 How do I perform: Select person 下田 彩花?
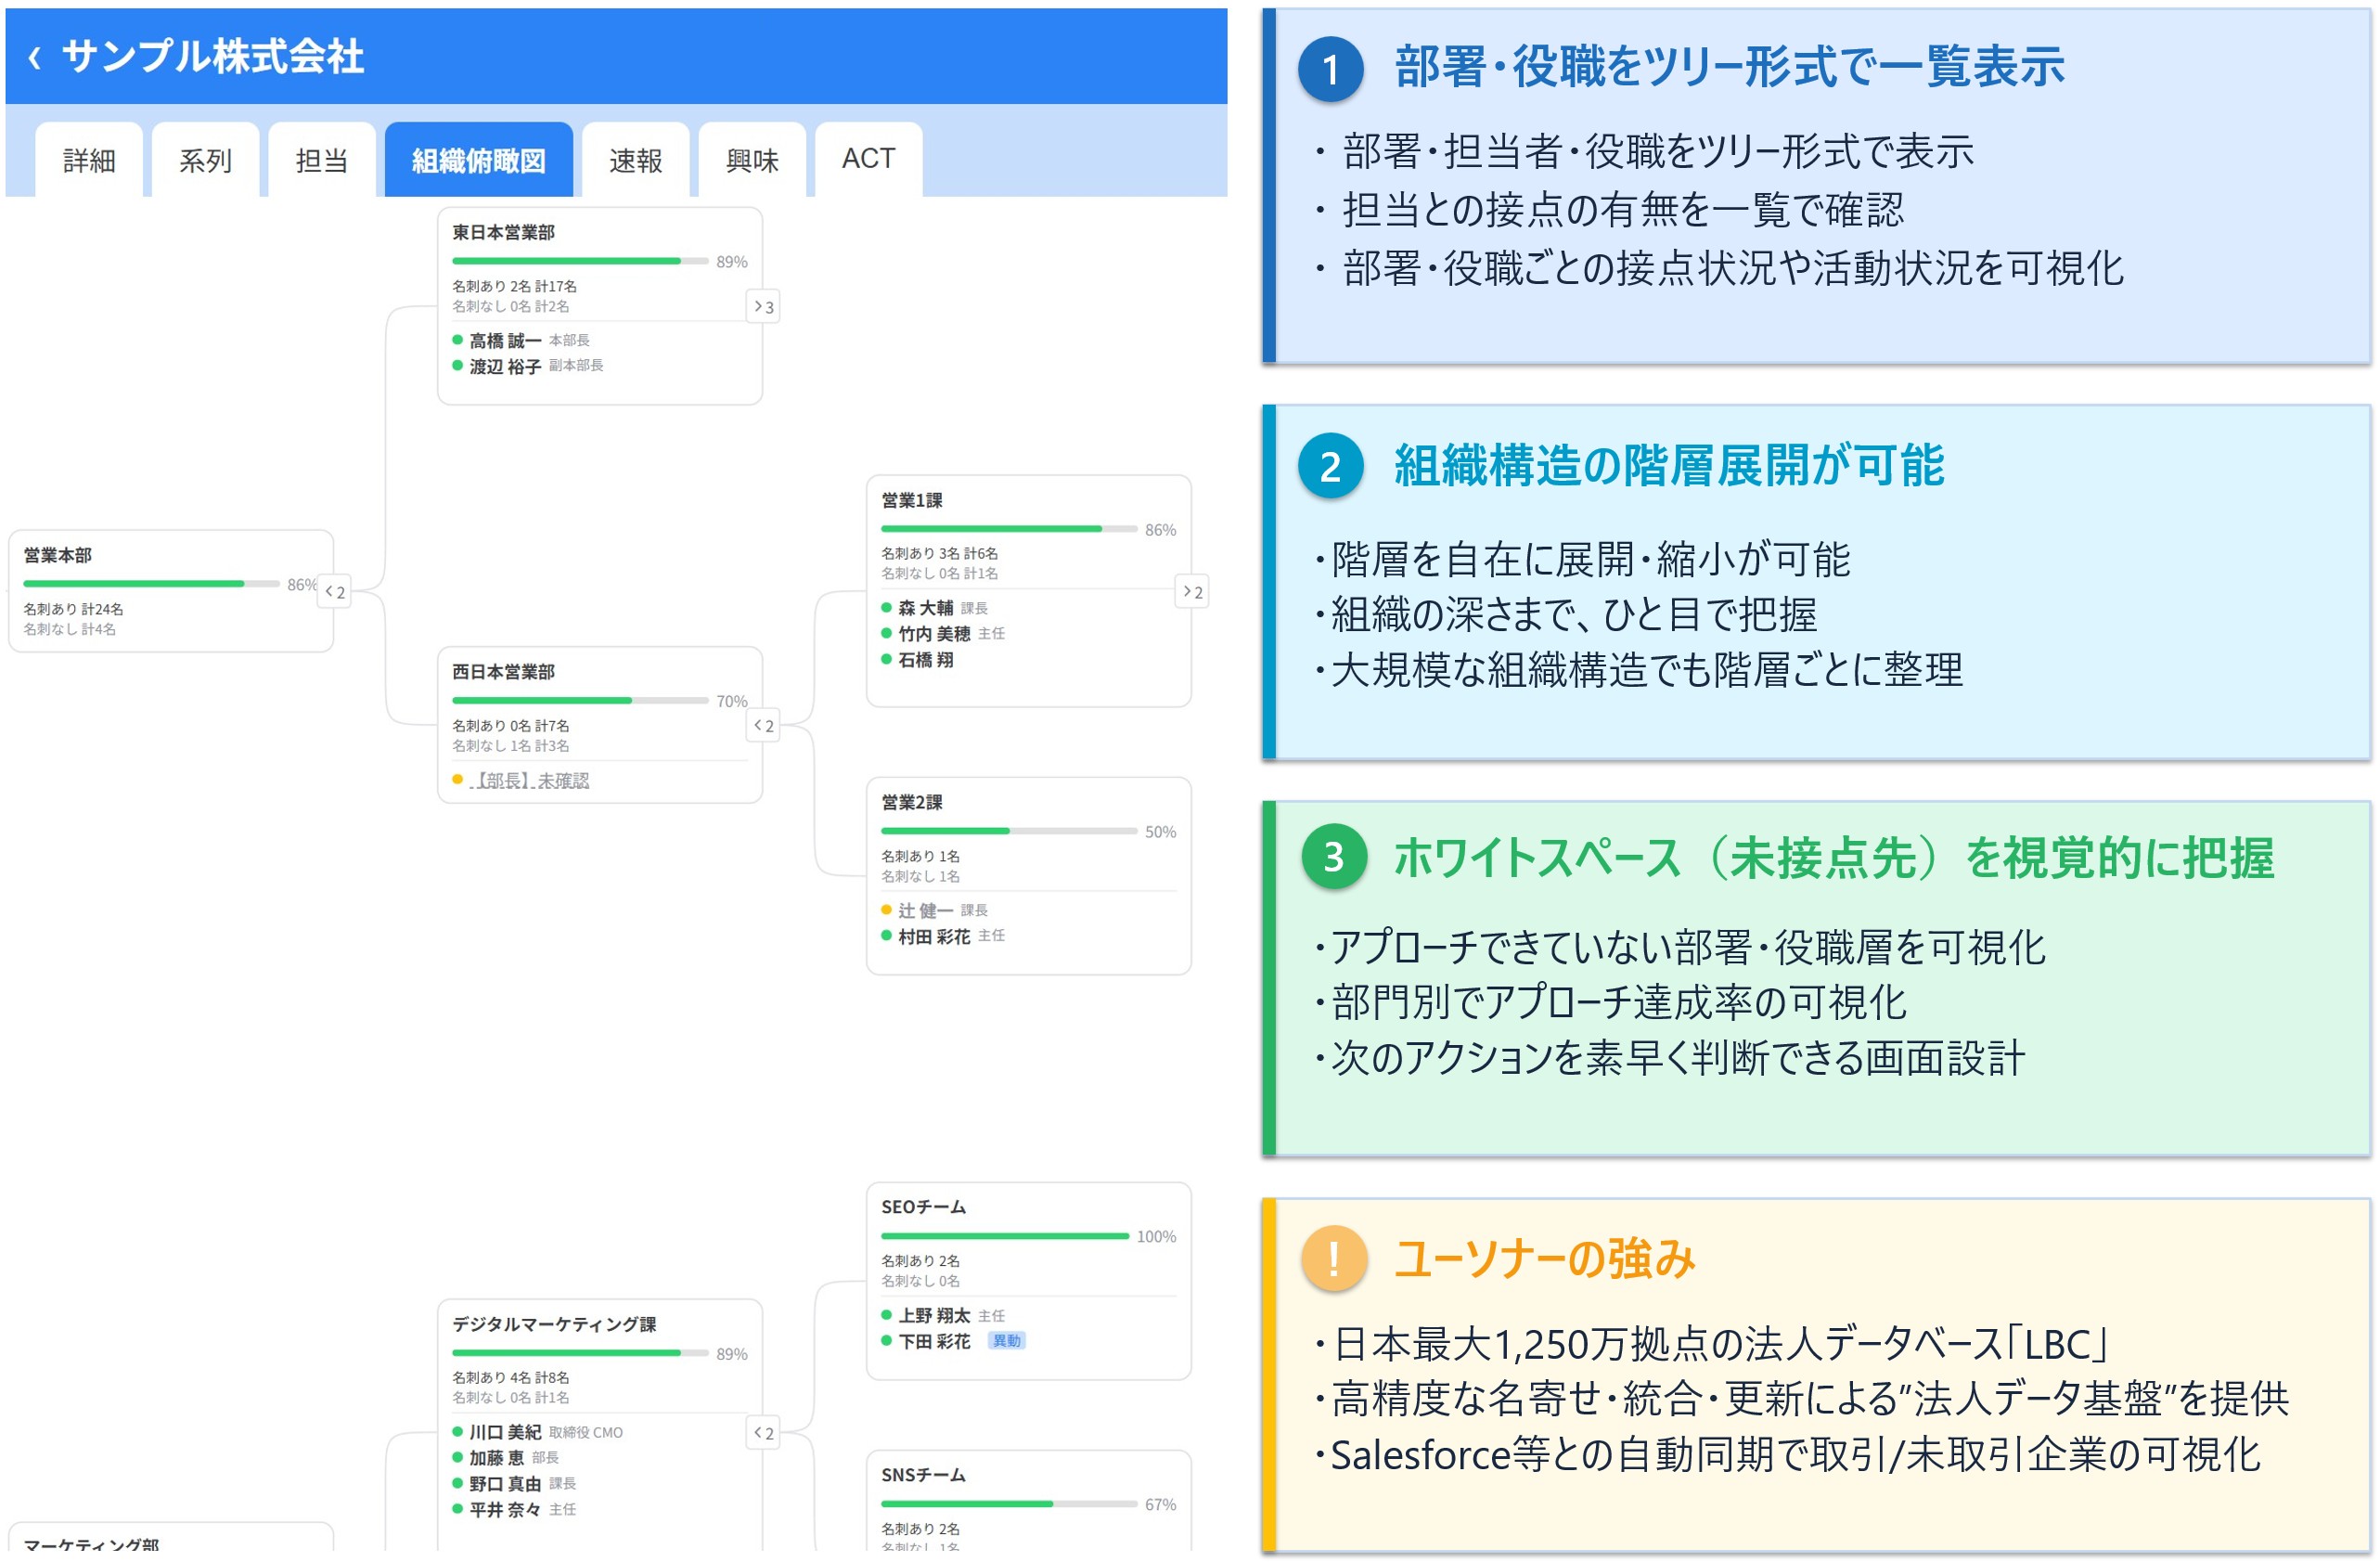tap(934, 1342)
